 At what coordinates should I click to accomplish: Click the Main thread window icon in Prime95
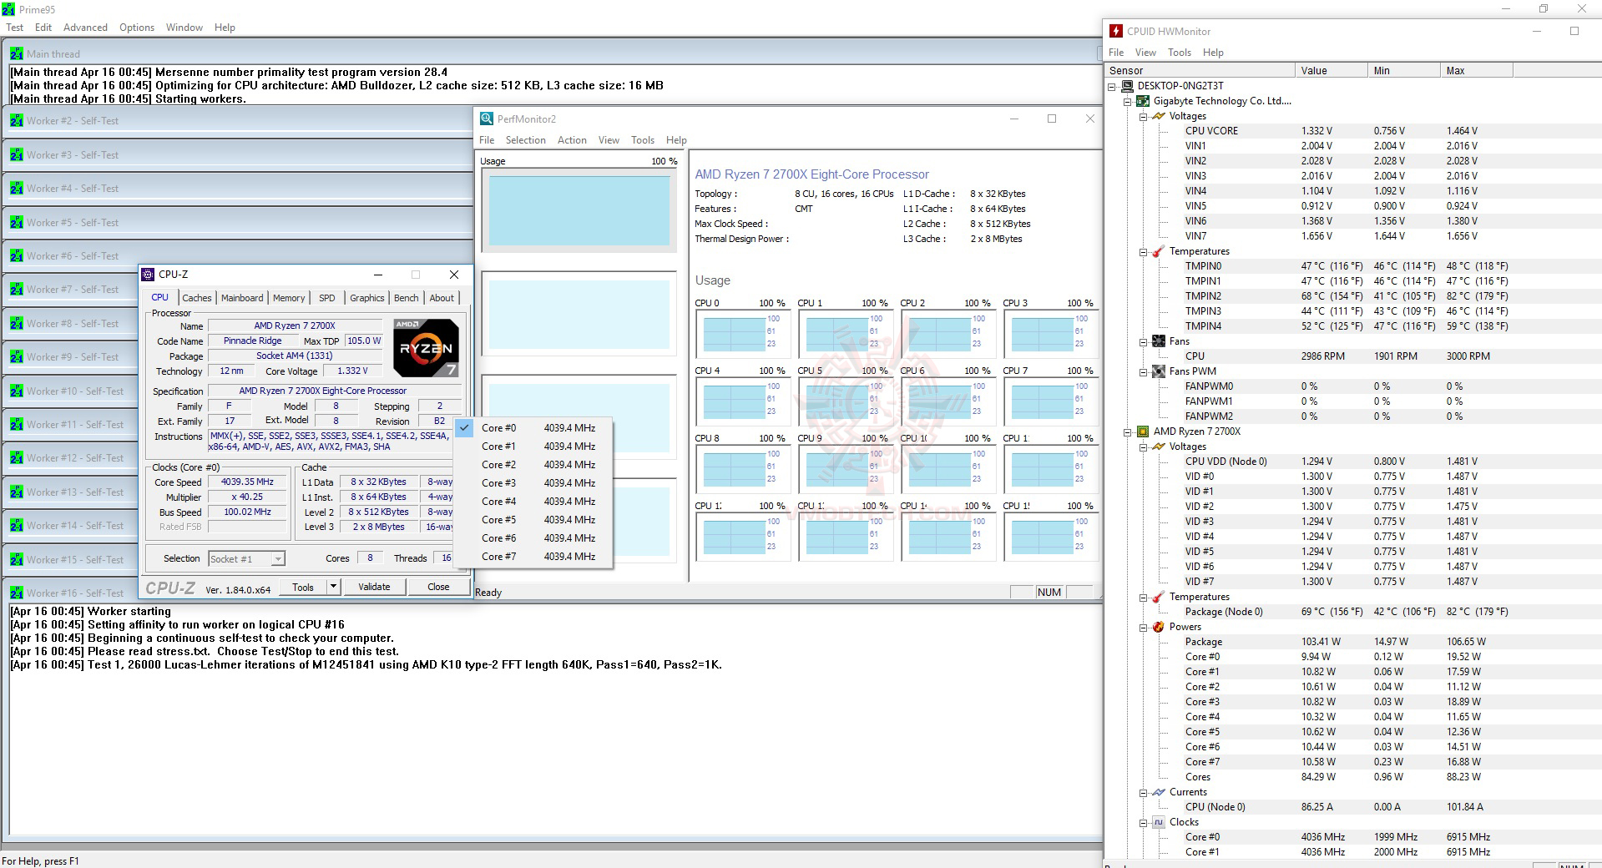point(17,53)
